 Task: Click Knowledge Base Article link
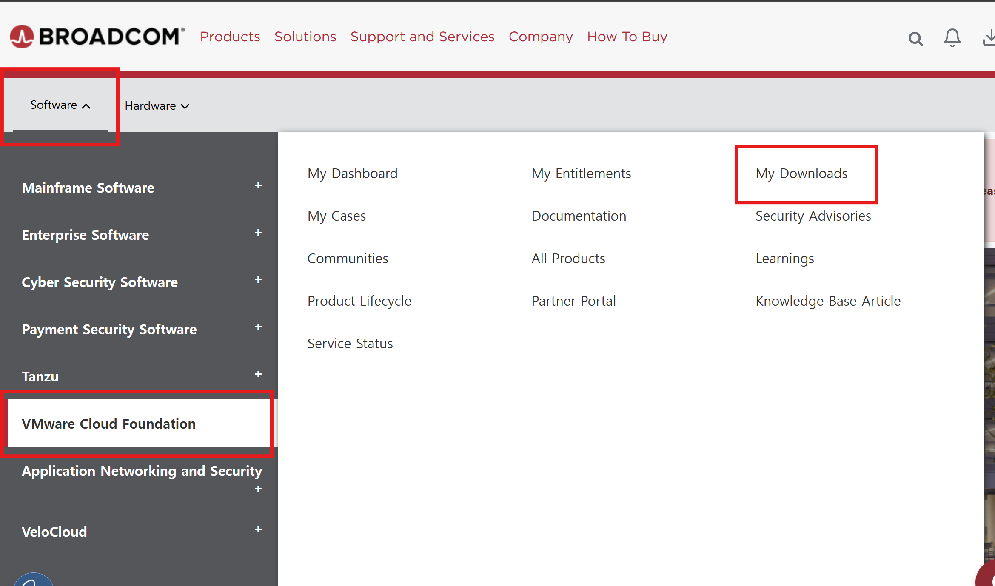[x=828, y=301]
